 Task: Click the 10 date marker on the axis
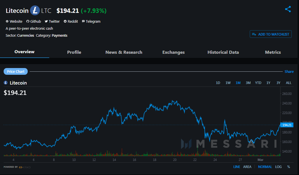74,160
